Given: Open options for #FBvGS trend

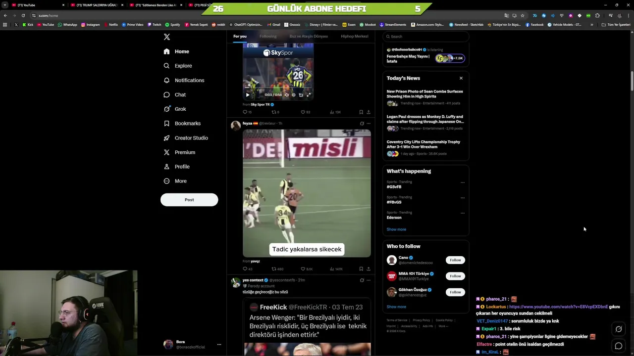Looking at the screenshot, I should coord(463,198).
